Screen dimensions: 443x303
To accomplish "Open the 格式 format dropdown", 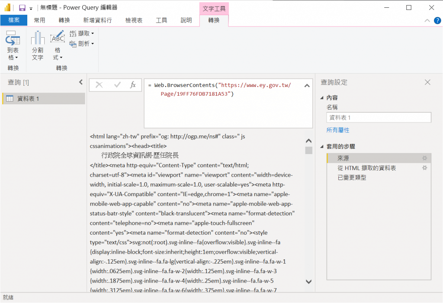I will tap(58, 45).
